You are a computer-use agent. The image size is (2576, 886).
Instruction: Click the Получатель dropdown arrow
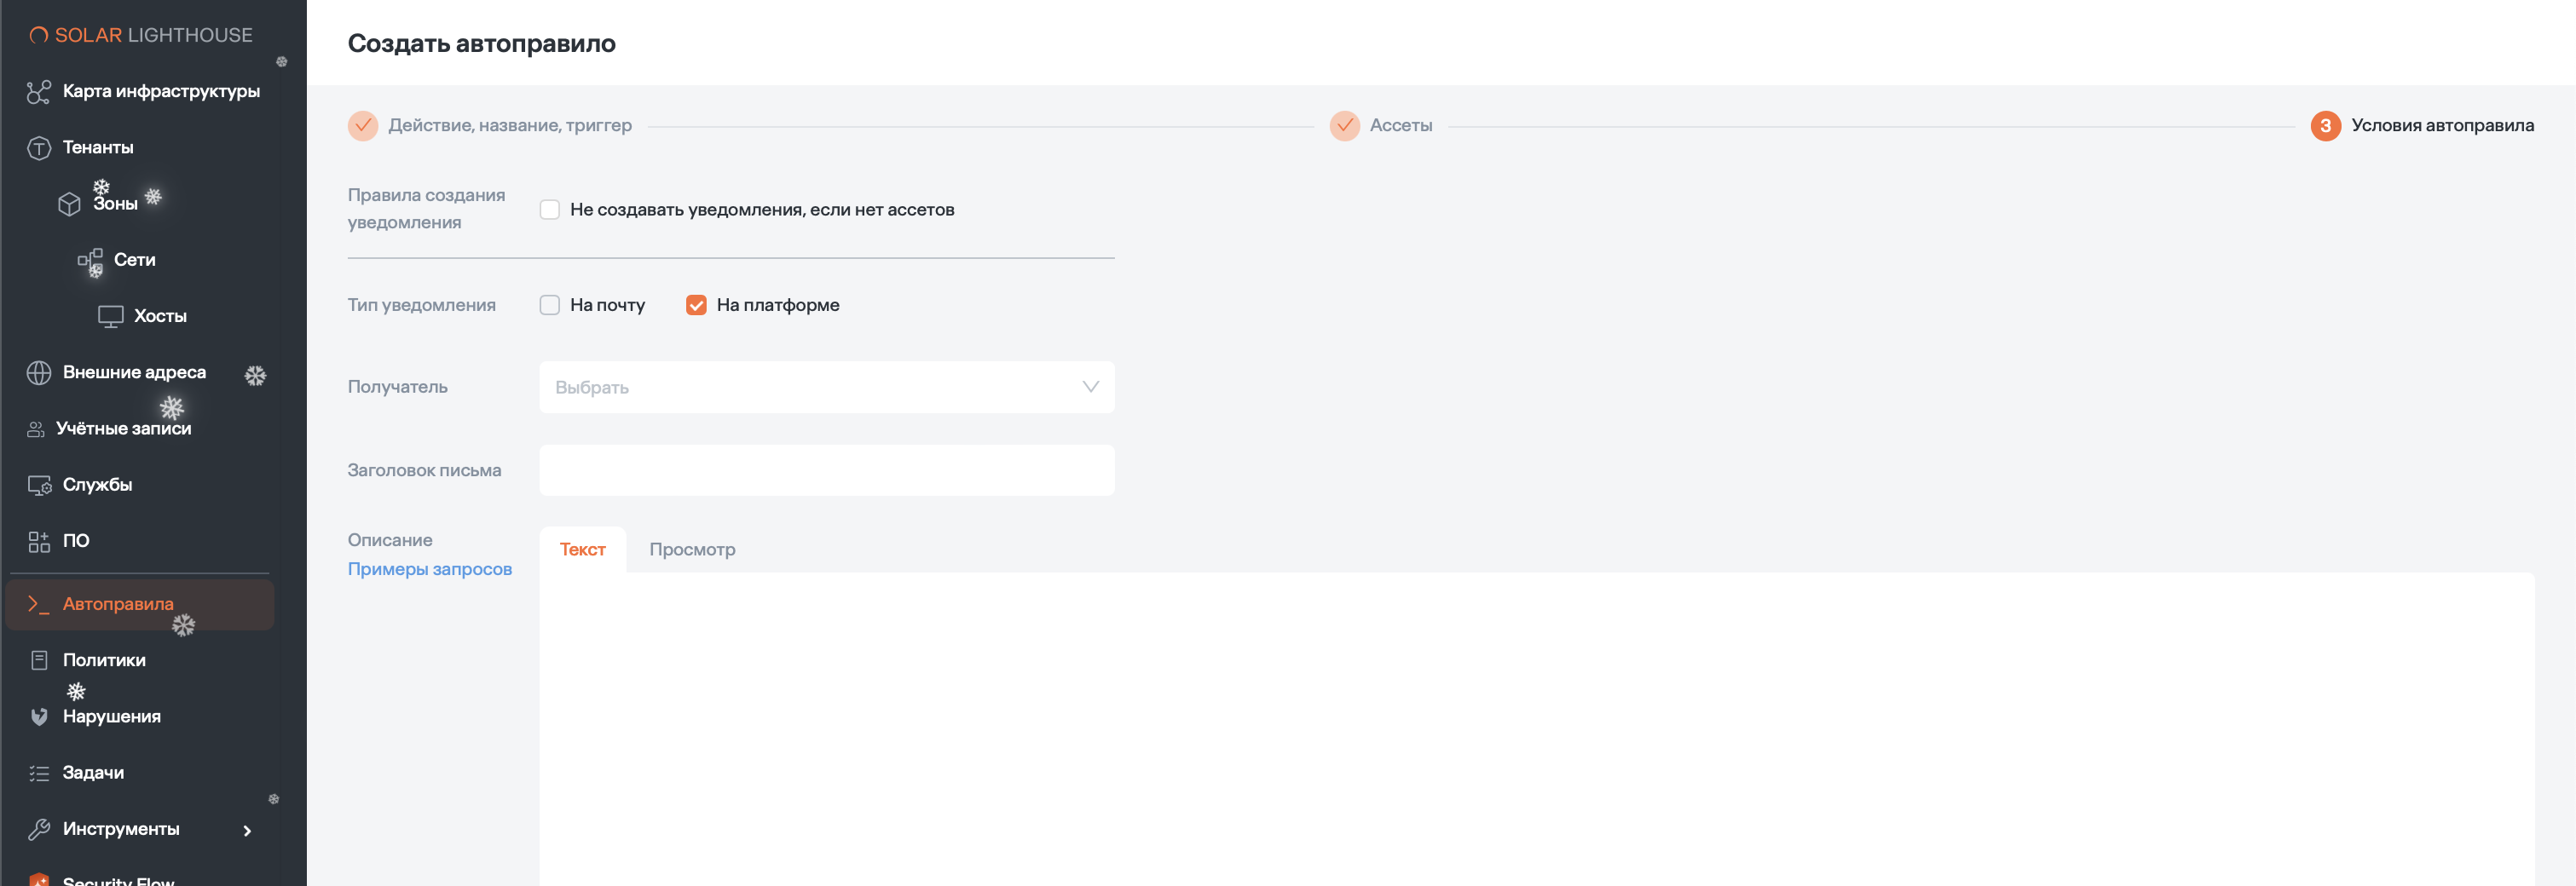1090,388
